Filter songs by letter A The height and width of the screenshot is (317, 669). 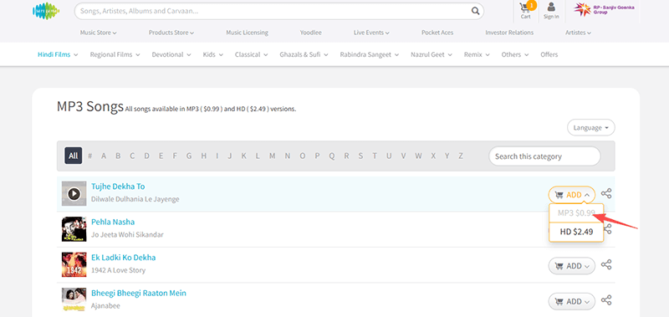click(104, 156)
